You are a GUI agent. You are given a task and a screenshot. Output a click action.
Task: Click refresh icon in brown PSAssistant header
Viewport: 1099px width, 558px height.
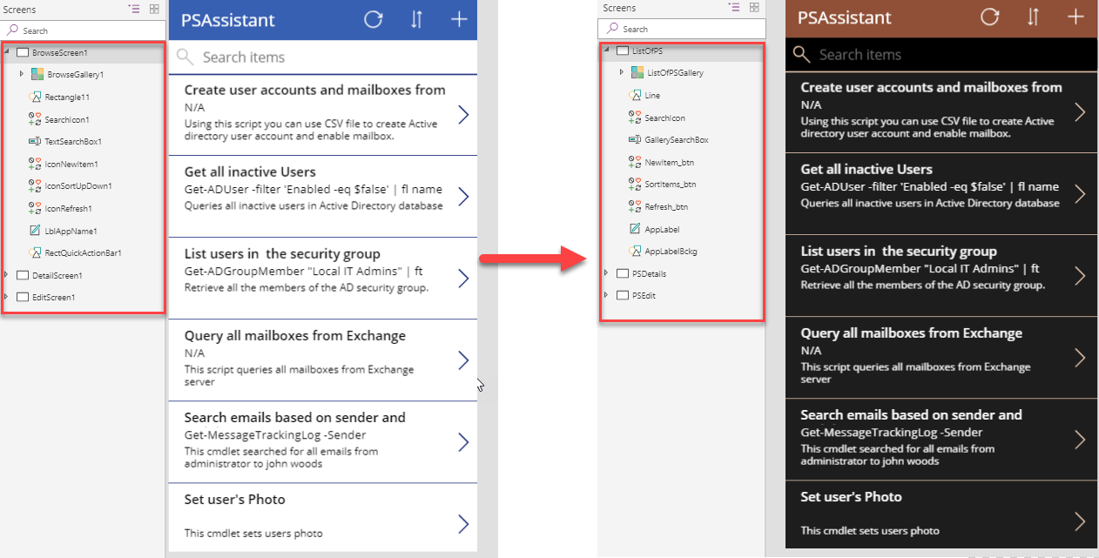(x=989, y=17)
